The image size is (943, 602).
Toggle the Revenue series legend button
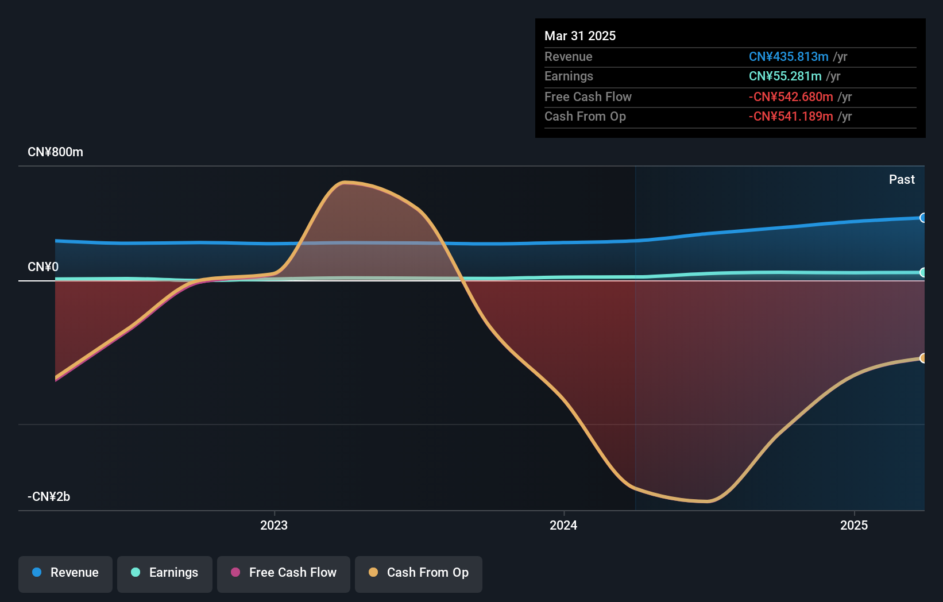[x=65, y=574]
